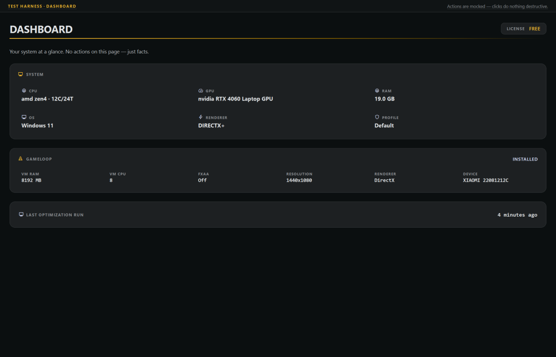Click the 'VM RAM' label

pos(30,174)
